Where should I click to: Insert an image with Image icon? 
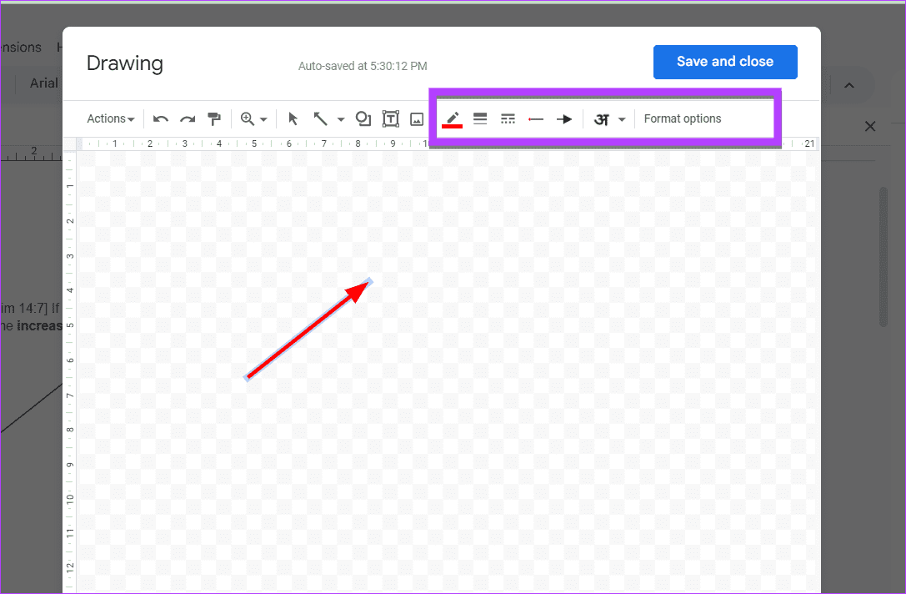pos(417,119)
